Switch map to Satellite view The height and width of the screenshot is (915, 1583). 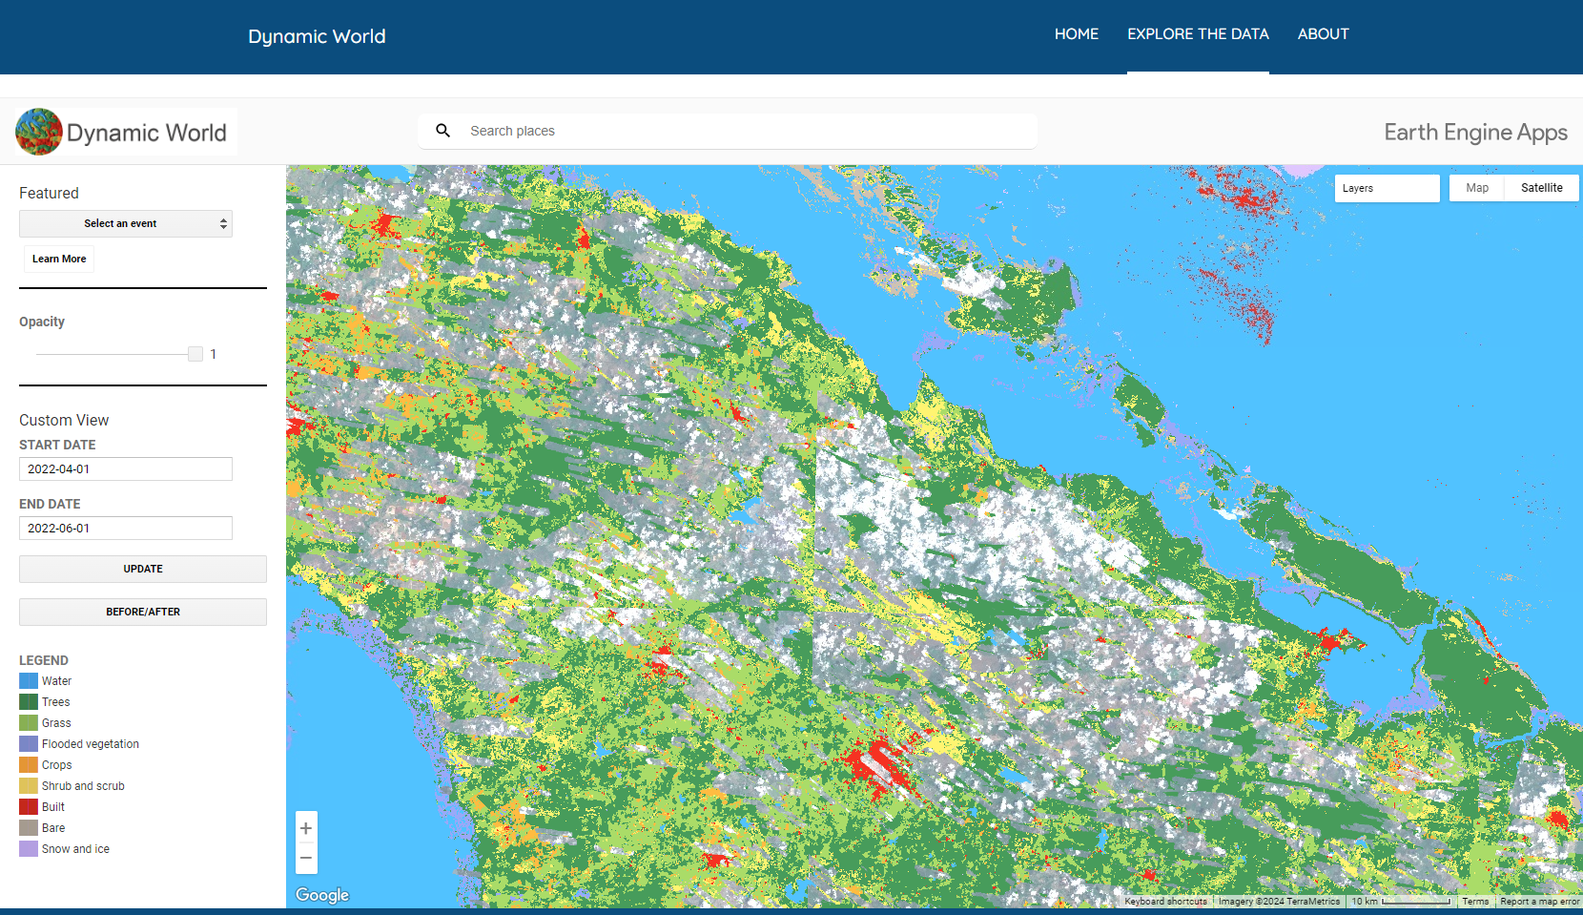(1542, 188)
